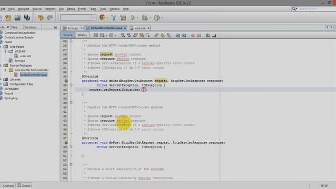Image resolution: width=336 pixels, height=189 pixels.
Task: Open the Analyzer panel at the bottom
Action: (8, 185)
